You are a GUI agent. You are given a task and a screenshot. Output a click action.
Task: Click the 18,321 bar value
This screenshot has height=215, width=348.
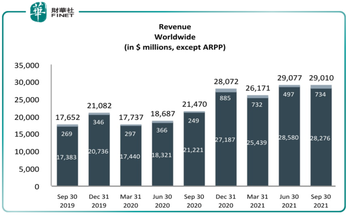point(162,155)
